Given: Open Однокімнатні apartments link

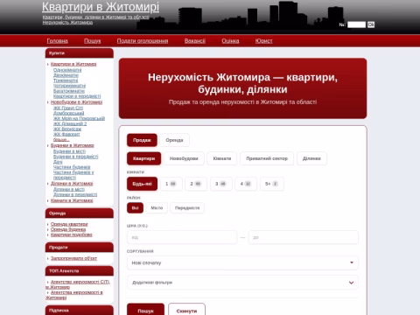Looking at the screenshot, I should point(67,70).
